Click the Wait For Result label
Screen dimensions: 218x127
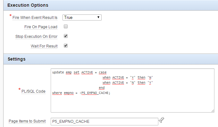click(44, 46)
